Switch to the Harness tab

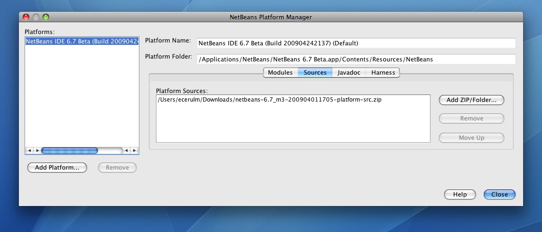click(383, 73)
